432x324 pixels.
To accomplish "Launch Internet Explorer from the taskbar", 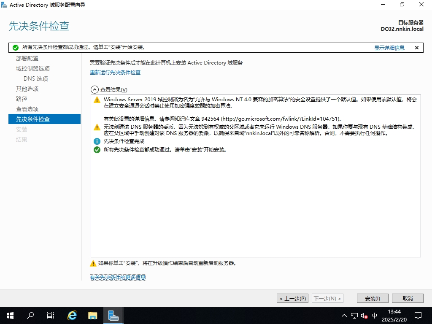I will pos(72,315).
